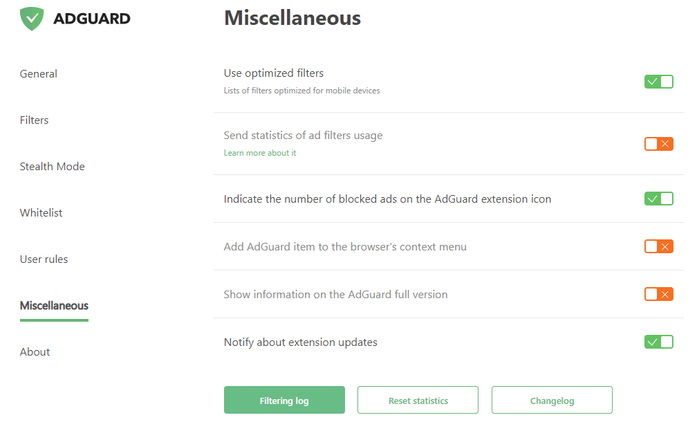Select Whitelist in the sidebar

[x=41, y=213]
